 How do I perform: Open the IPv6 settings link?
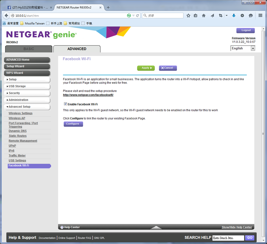(x=11, y=151)
